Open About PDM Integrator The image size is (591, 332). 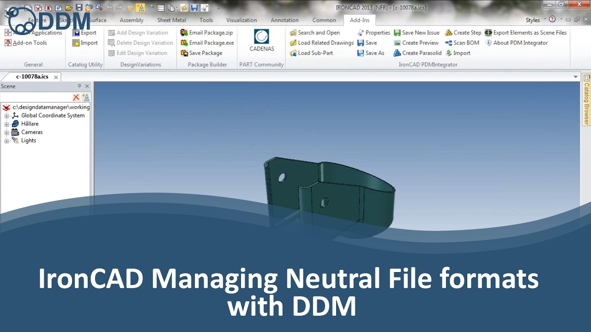[x=516, y=43]
